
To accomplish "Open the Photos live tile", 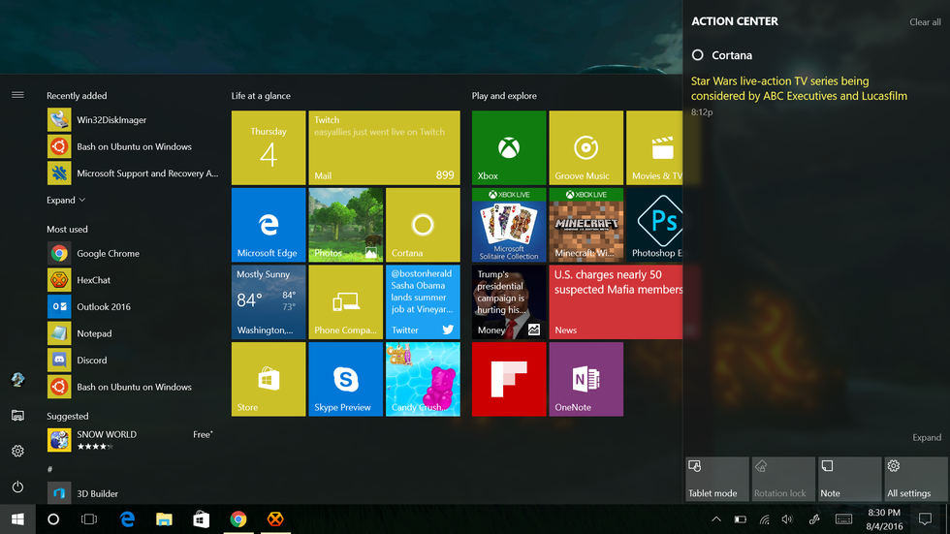I will [345, 225].
